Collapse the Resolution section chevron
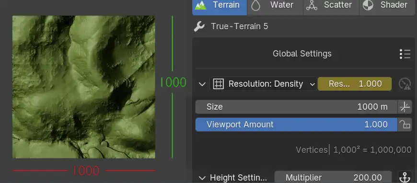417x183 pixels. [x=202, y=84]
